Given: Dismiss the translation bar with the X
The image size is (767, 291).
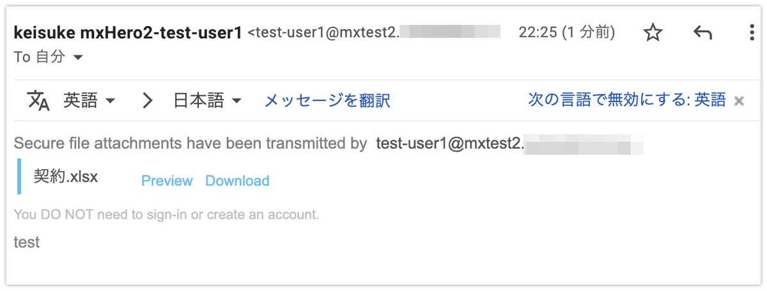Looking at the screenshot, I should tap(739, 101).
